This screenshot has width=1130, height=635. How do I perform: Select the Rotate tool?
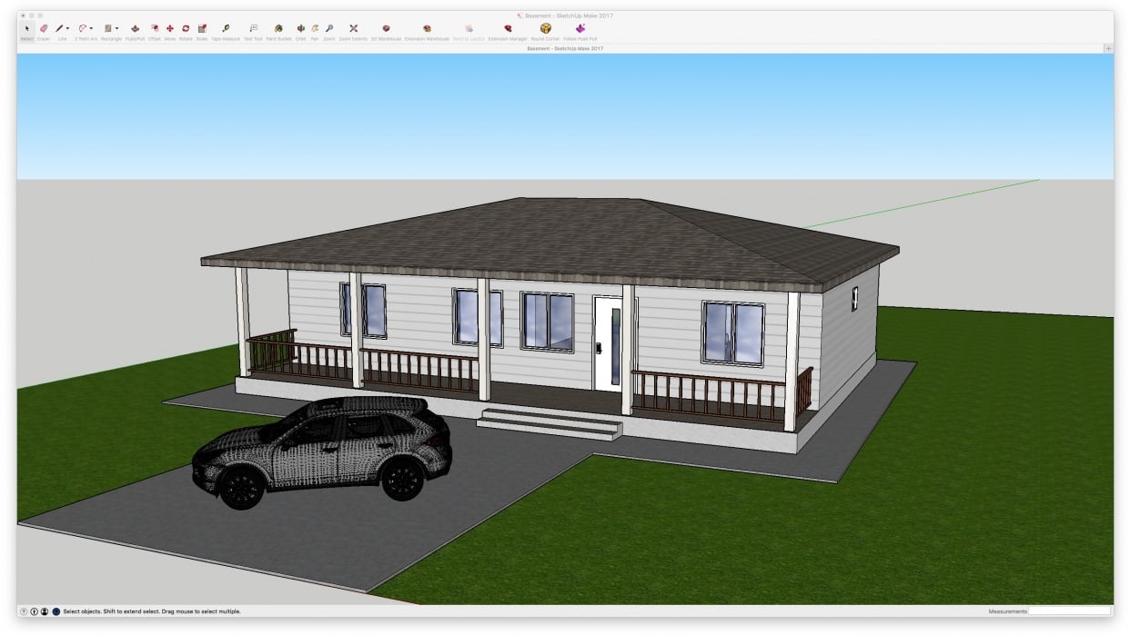click(186, 29)
